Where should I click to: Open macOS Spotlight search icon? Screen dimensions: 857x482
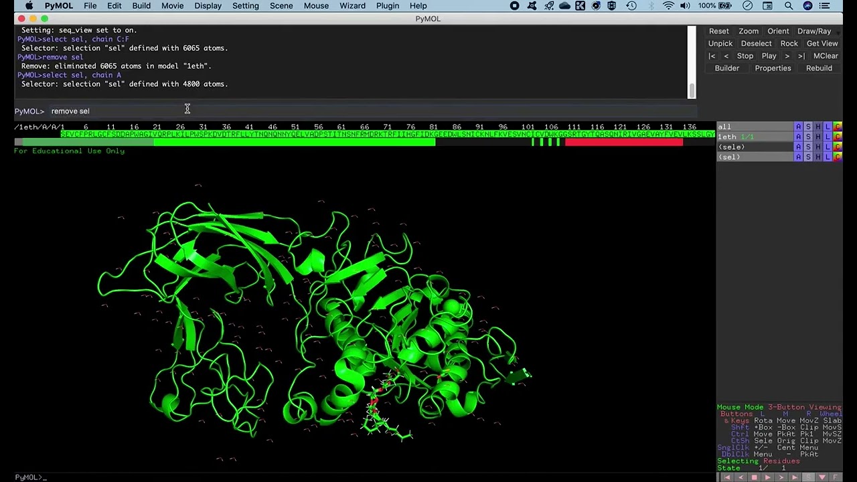point(789,6)
